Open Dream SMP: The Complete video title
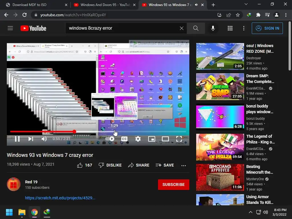 coord(260,79)
